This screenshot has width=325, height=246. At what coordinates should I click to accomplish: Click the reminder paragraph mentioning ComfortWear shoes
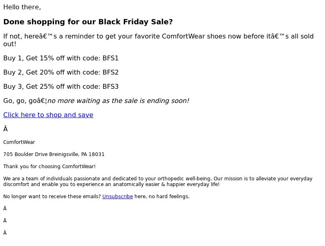pyautogui.click(x=158, y=40)
